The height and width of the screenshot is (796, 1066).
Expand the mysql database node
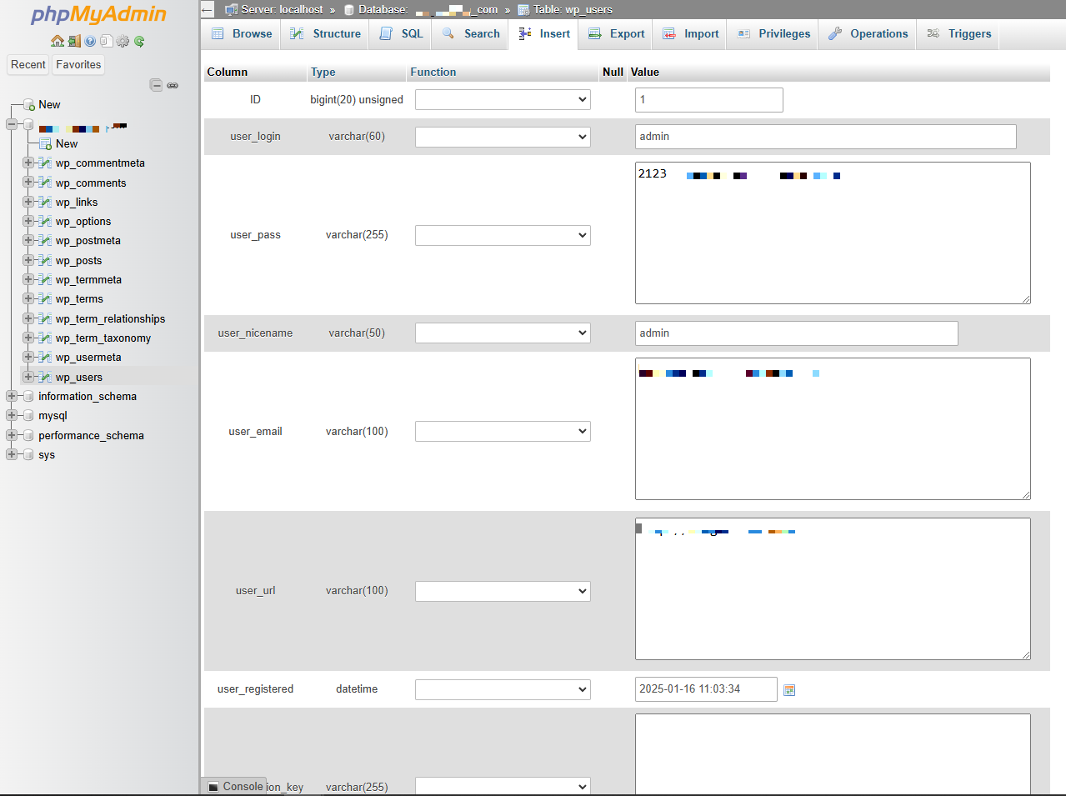[x=12, y=416]
